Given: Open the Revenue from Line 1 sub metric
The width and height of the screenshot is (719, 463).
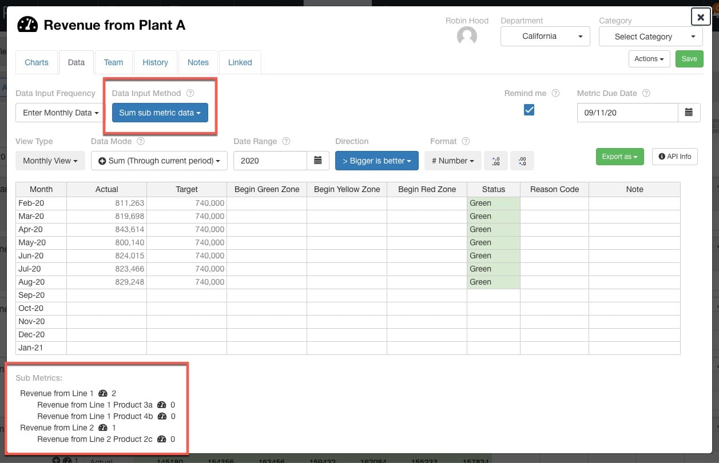Looking at the screenshot, I should coord(57,393).
